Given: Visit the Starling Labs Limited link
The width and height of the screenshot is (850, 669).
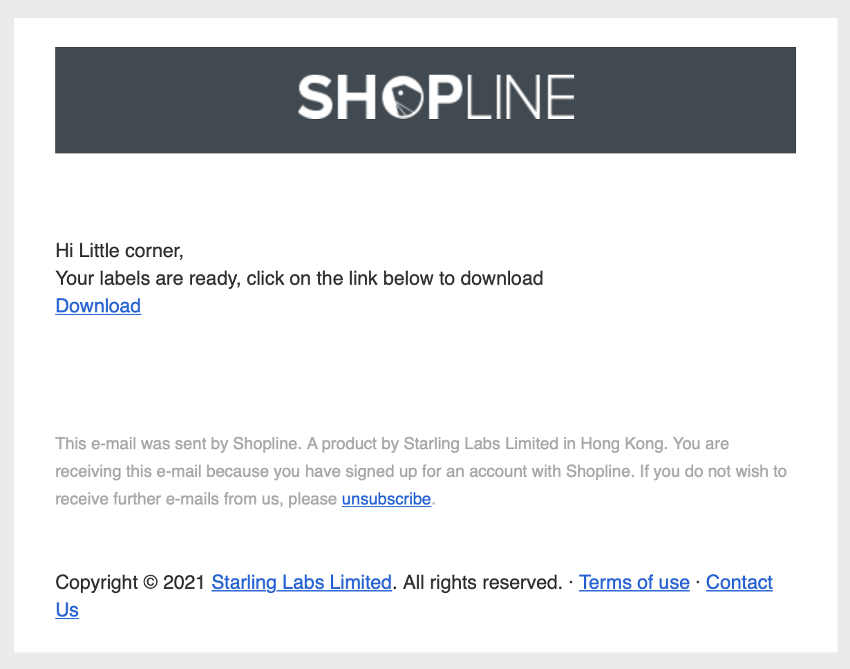Looking at the screenshot, I should (301, 583).
